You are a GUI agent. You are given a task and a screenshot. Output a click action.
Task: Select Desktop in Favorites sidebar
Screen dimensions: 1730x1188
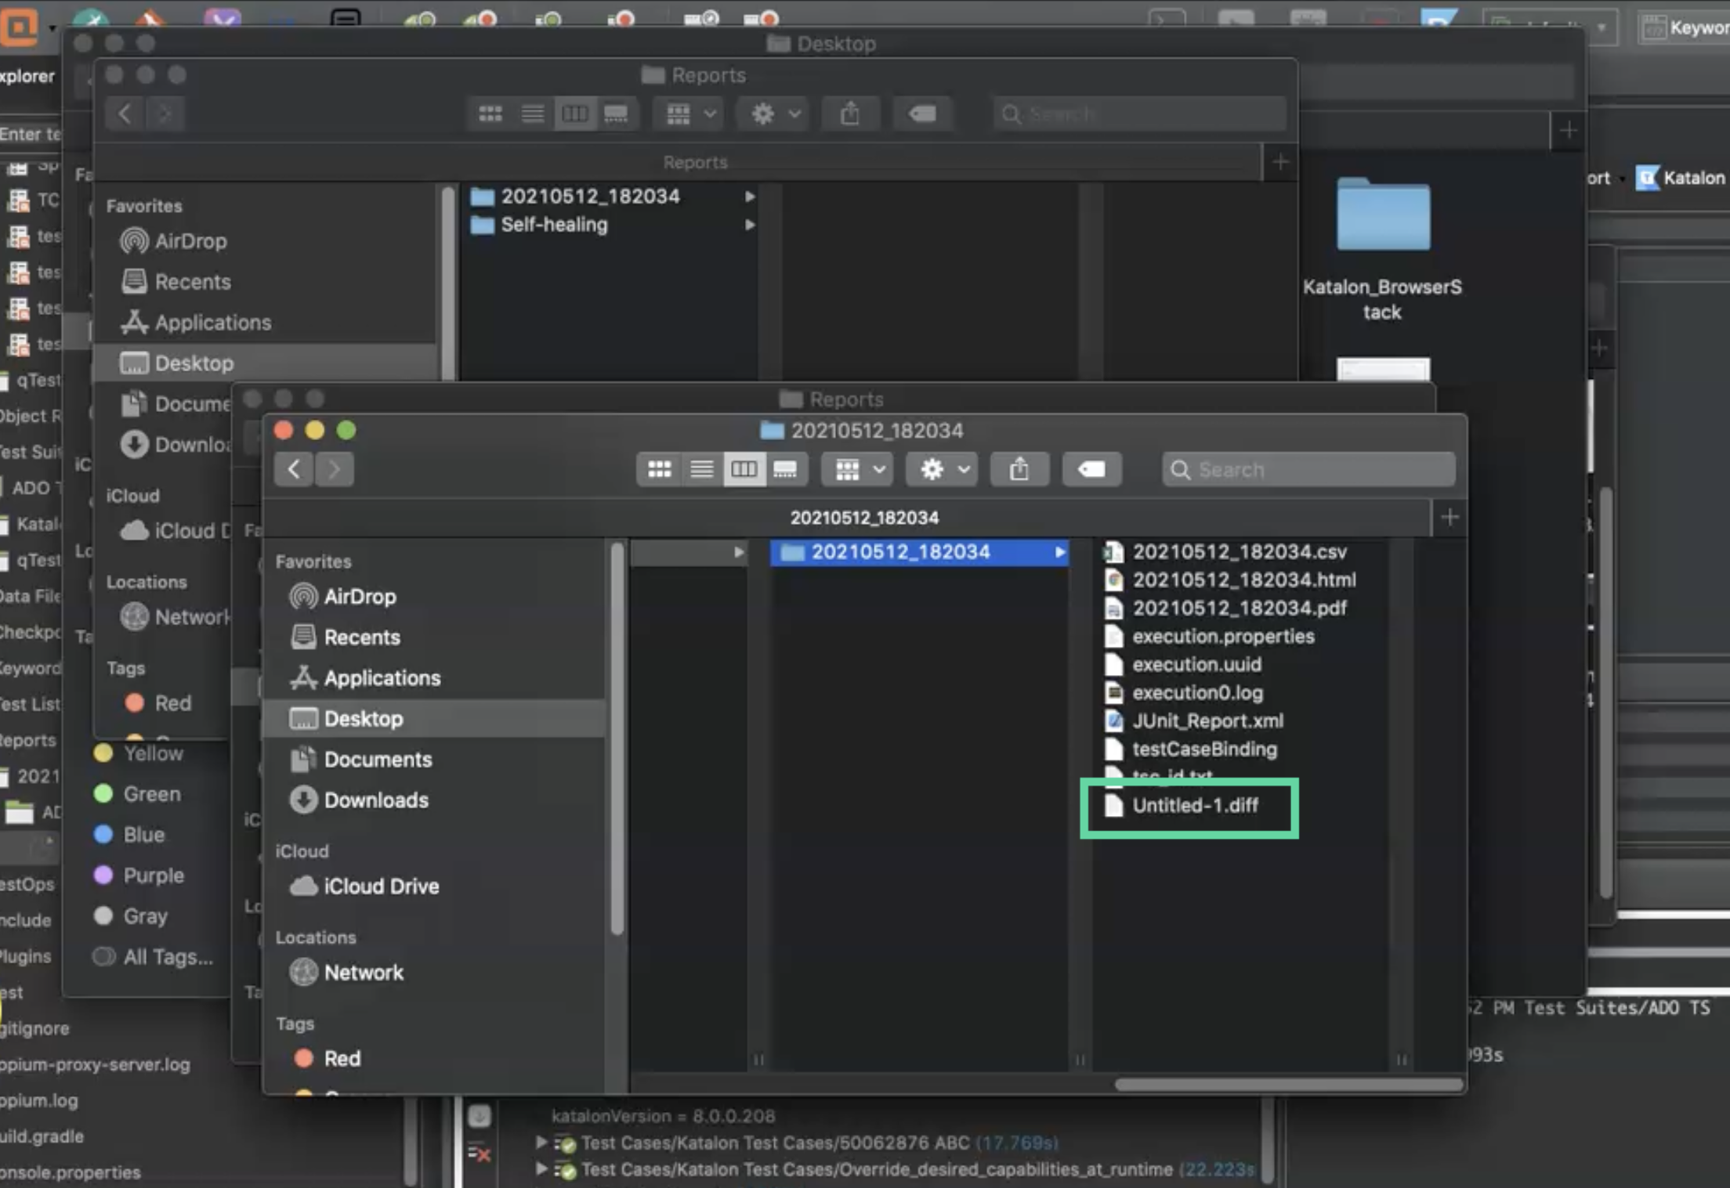point(360,719)
